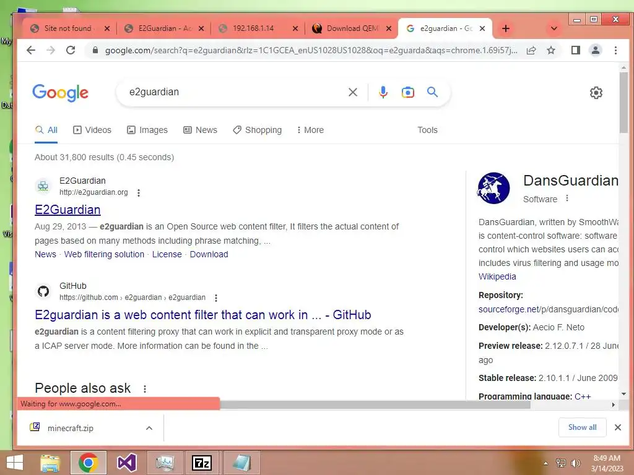Screen dimensions: 634x475
Task: Select the Images search filter
Action: pyautogui.click(x=147, y=130)
